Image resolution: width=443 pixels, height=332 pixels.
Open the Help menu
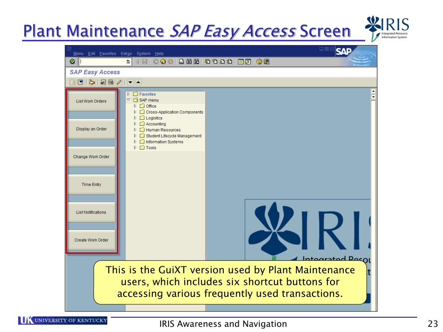(x=159, y=54)
